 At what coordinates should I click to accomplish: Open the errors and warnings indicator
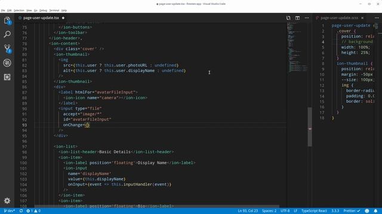[x=33, y=211]
